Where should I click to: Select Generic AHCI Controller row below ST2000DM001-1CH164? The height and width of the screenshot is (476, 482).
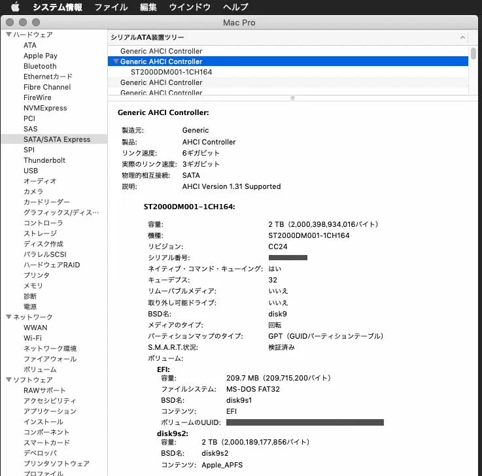click(288, 82)
